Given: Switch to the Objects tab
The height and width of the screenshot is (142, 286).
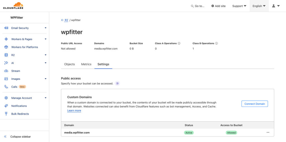Looking at the screenshot, I should 70,64.
